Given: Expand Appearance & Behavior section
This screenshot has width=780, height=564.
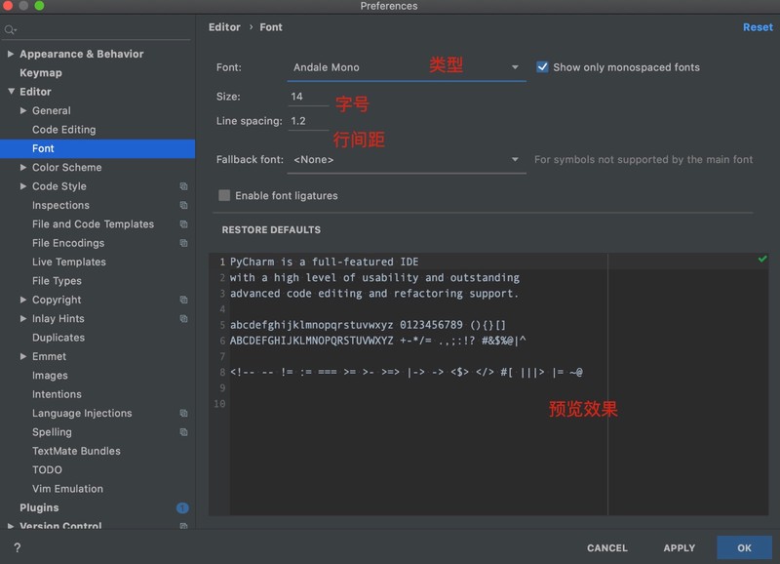Looking at the screenshot, I should coord(11,54).
